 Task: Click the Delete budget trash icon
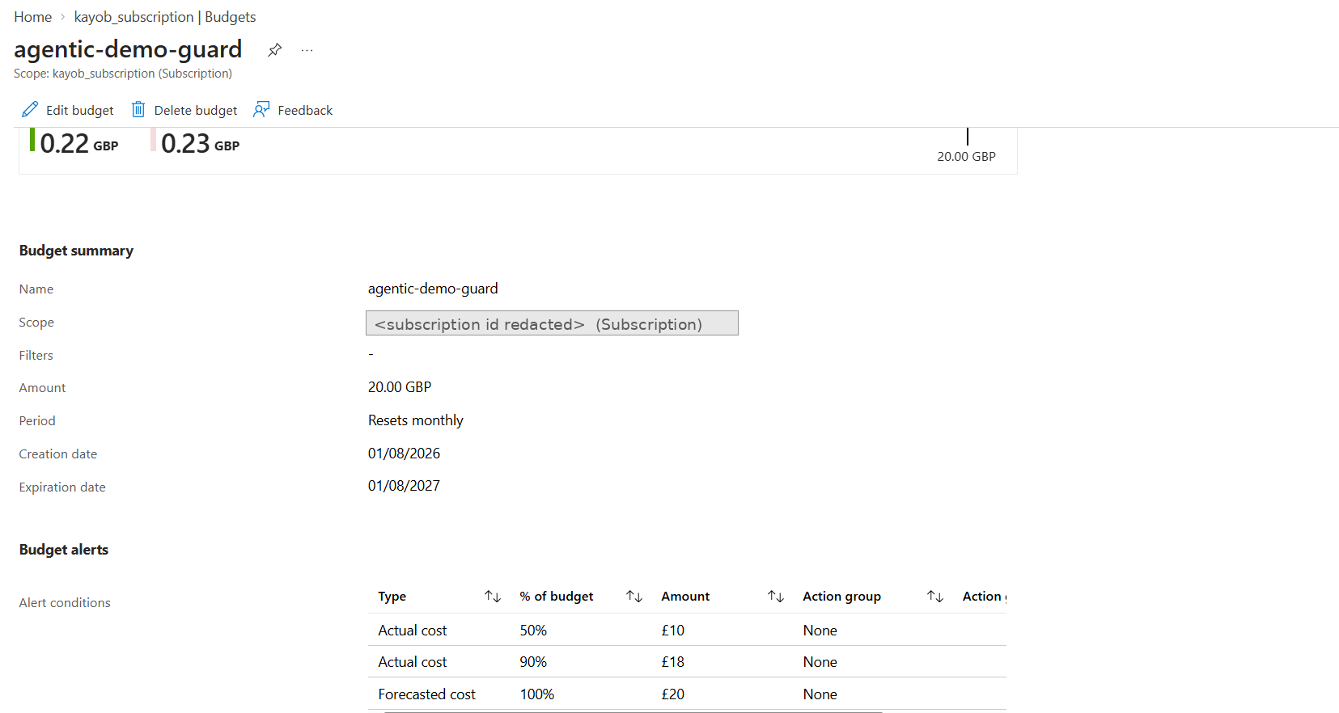tap(138, 109)
